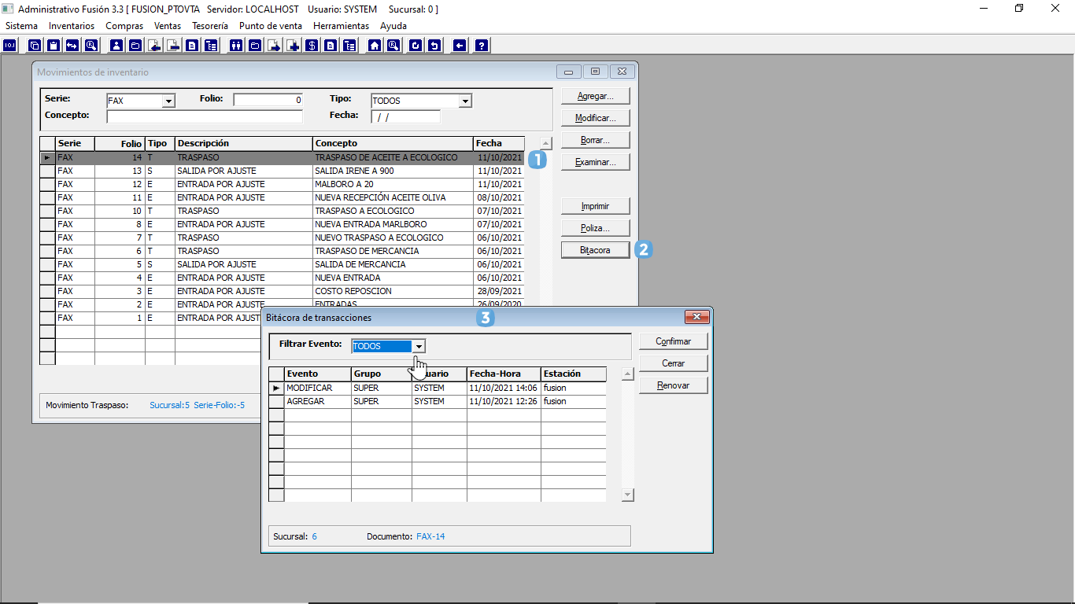
Task: Close the Bitácora de transacciones dialog
Action: (x=696, y=317)
